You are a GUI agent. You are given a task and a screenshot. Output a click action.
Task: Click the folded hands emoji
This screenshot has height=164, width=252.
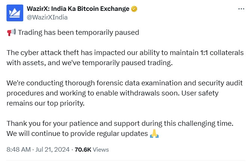point(154,134)
